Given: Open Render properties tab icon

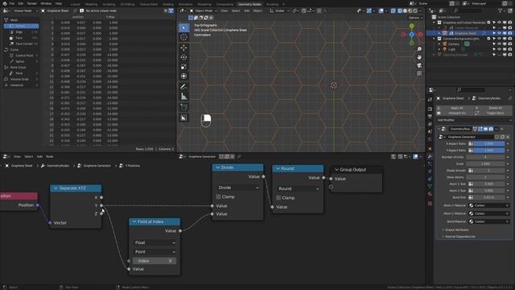Looking at the screenshot, I should (x=430, y=109).
